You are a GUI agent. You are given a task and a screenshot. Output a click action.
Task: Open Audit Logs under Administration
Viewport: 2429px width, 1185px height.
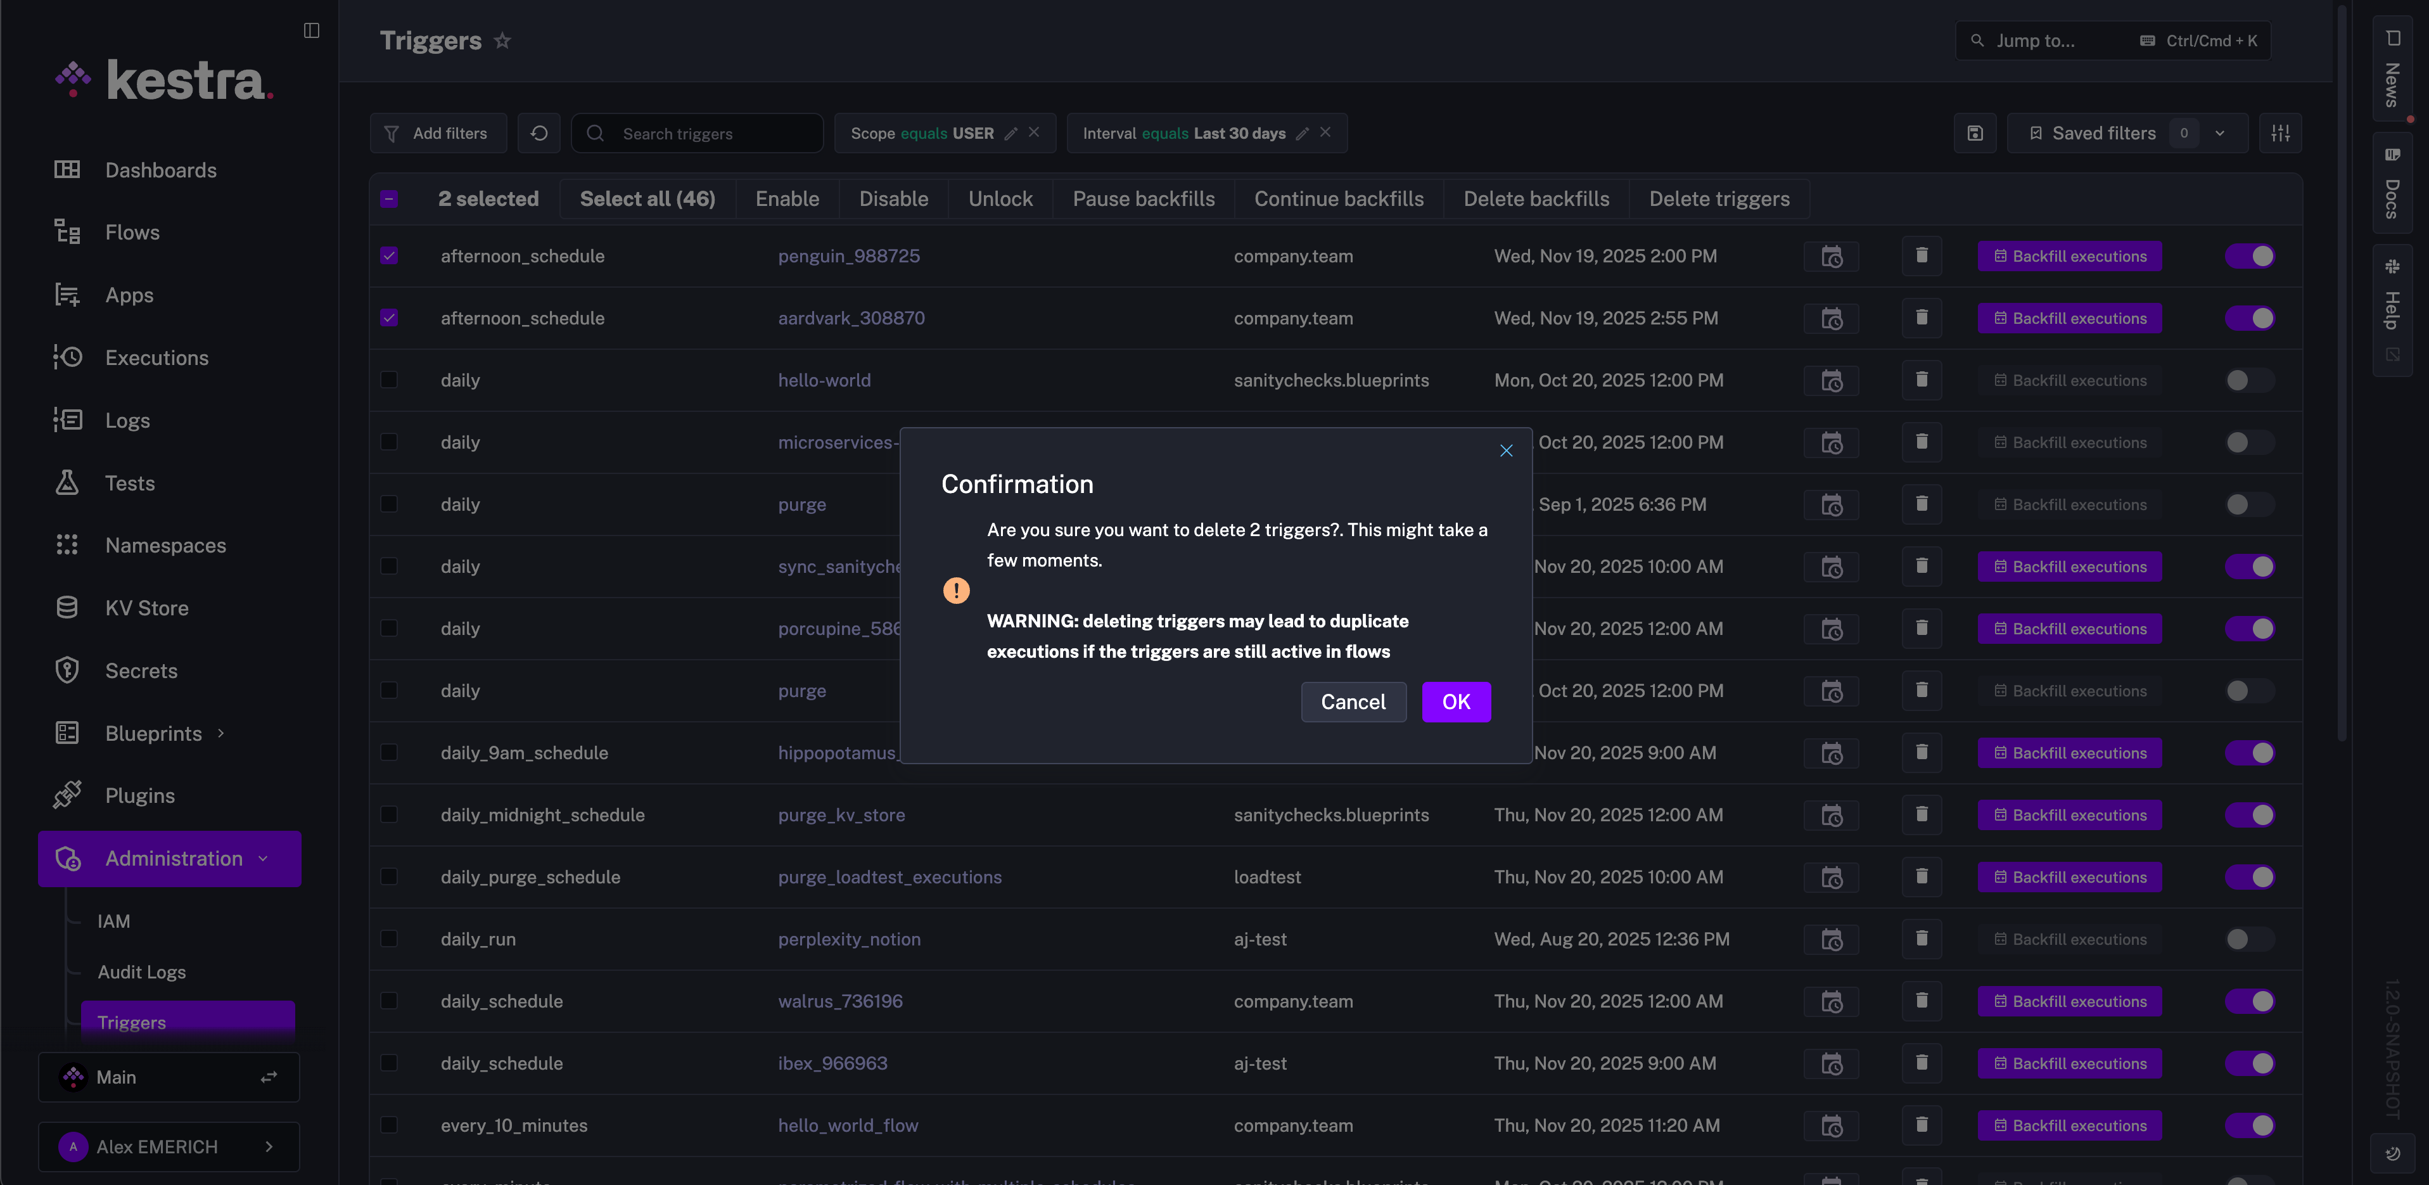(141, 972)
